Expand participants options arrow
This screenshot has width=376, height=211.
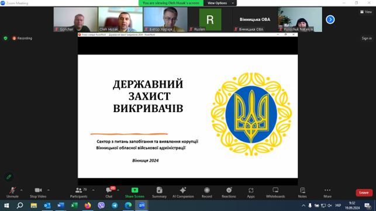94,190
